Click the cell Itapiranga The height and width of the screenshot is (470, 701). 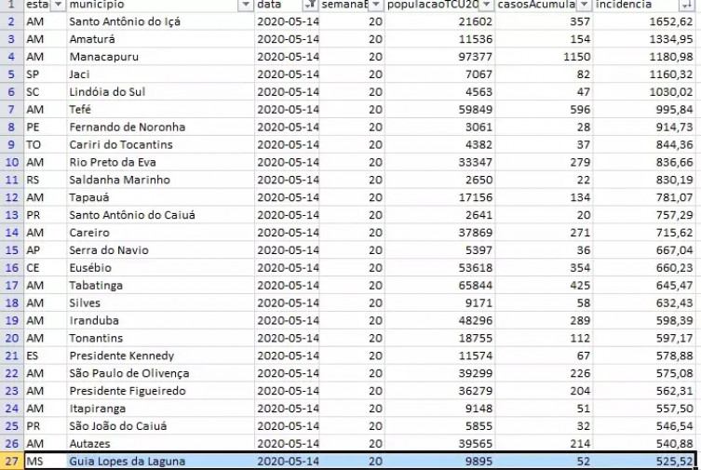pyautogui.click(x=161, y=408)
